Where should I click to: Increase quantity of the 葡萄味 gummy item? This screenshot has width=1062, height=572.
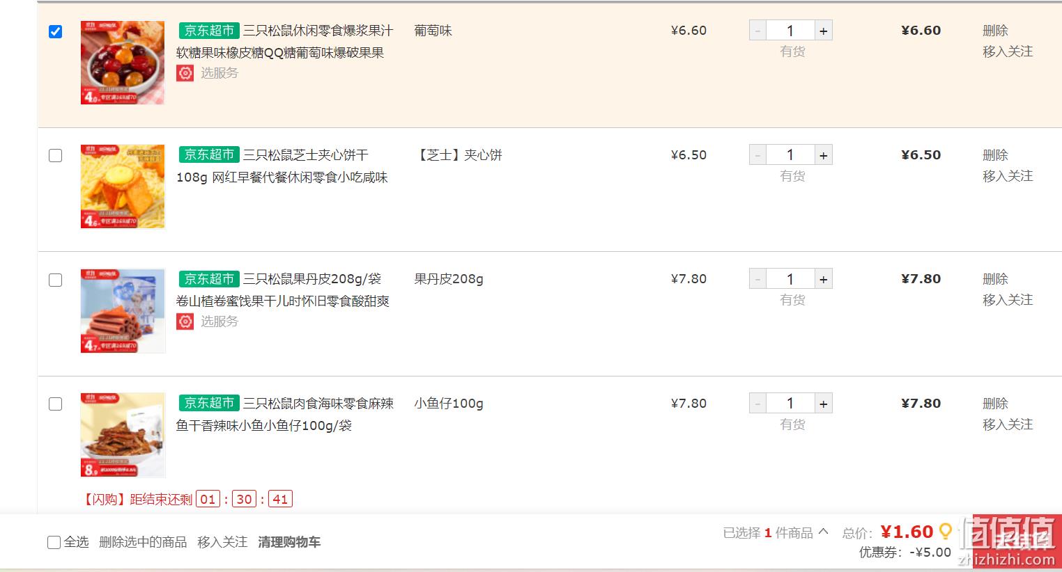coord(824,31)
